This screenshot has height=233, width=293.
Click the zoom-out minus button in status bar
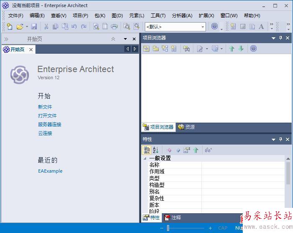(x=162, y=228)
